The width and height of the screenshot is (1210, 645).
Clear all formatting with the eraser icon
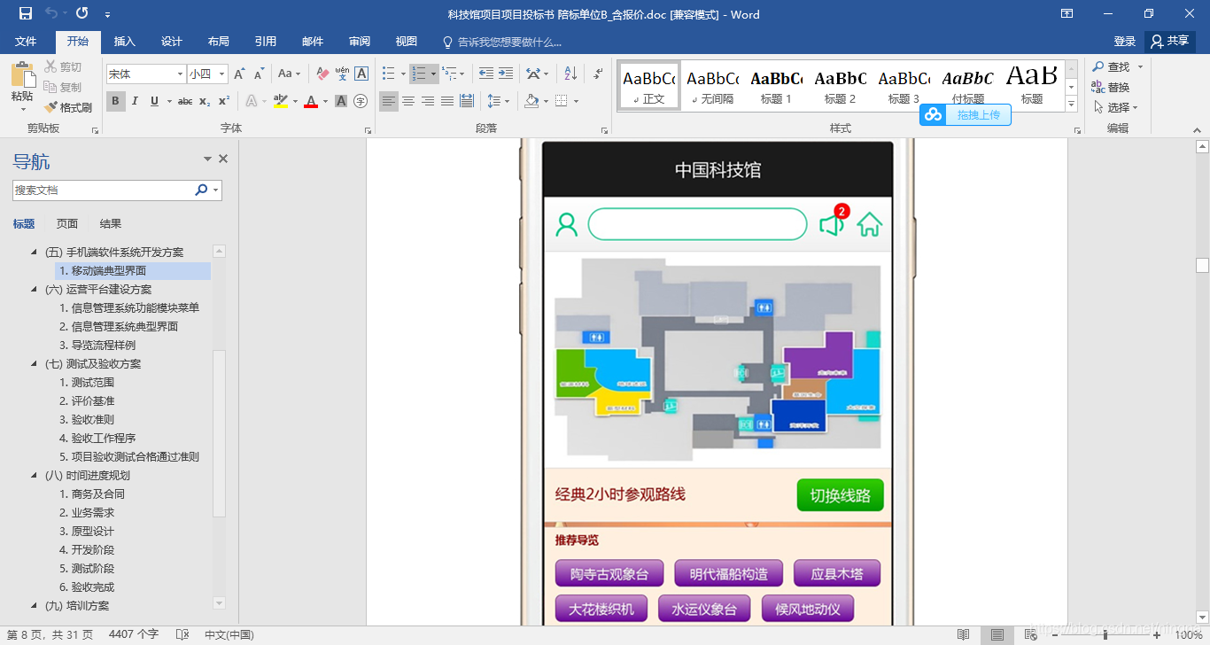(322, 74)
